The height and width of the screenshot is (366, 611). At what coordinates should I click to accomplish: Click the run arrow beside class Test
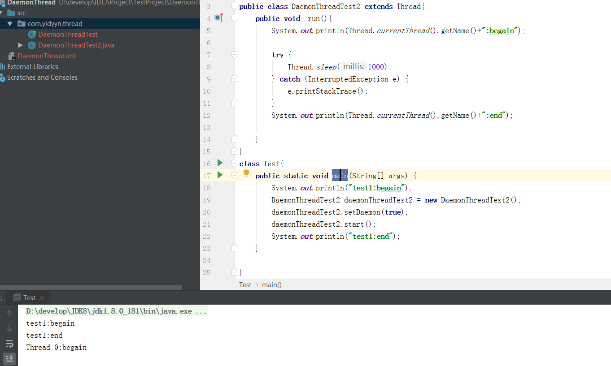(220, 163)
